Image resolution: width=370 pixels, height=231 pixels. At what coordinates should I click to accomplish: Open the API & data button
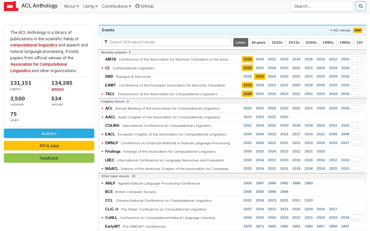point(49,146)
